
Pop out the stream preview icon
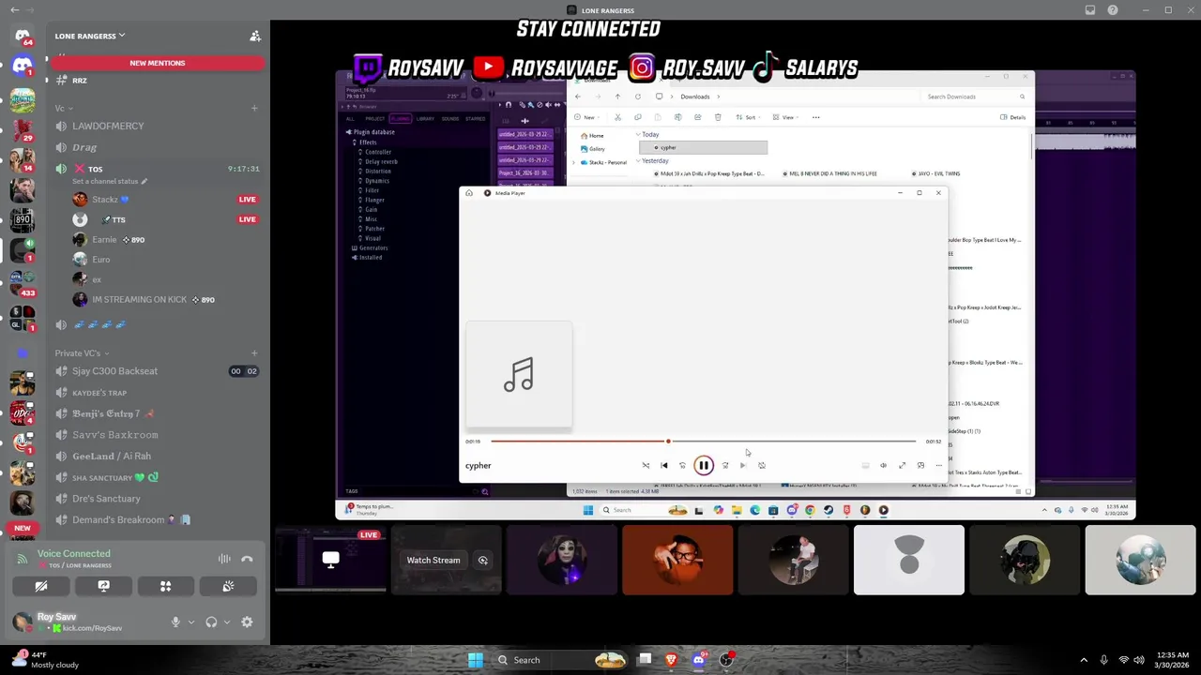482,561
